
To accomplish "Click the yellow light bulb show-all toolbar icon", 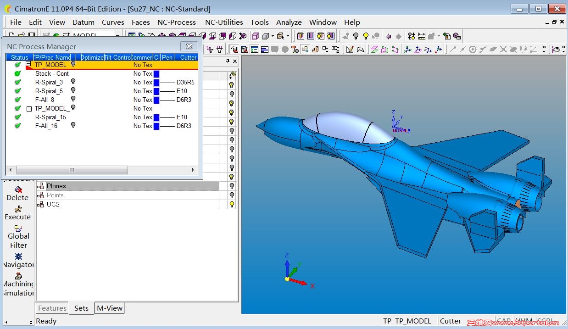I will [366, 36].
